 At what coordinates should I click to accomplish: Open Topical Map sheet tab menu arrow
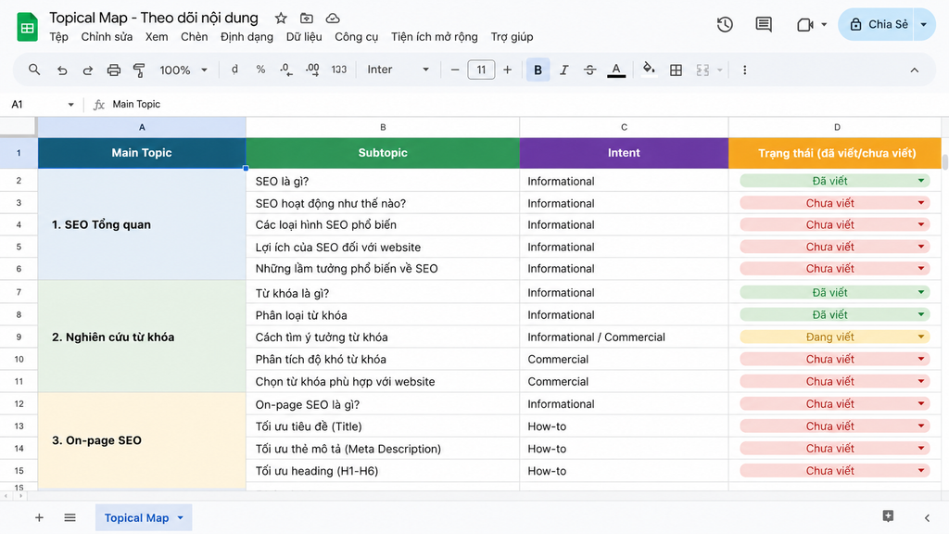181,517
